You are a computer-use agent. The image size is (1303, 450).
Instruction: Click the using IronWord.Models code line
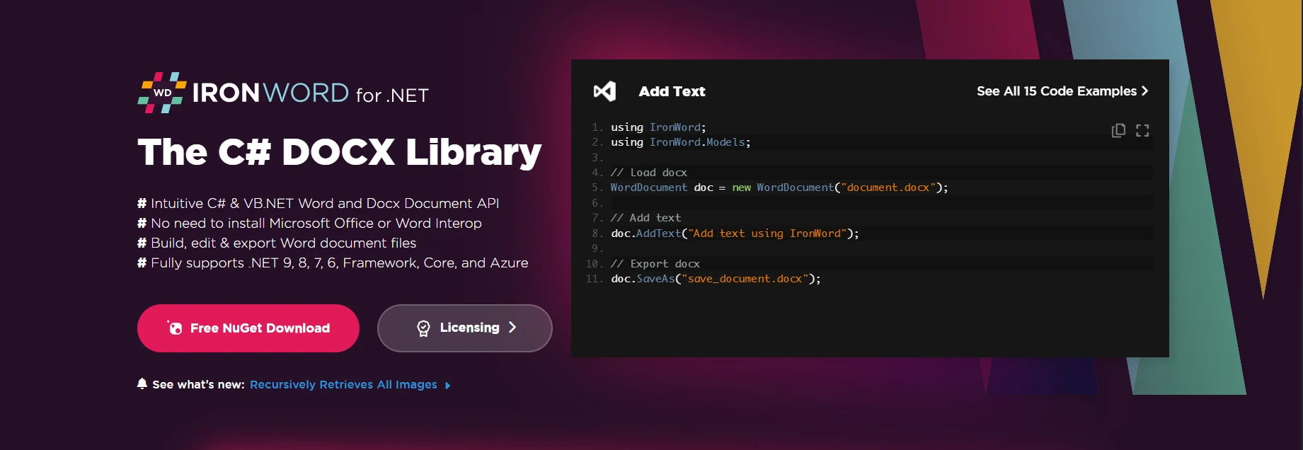pos(680,142)
